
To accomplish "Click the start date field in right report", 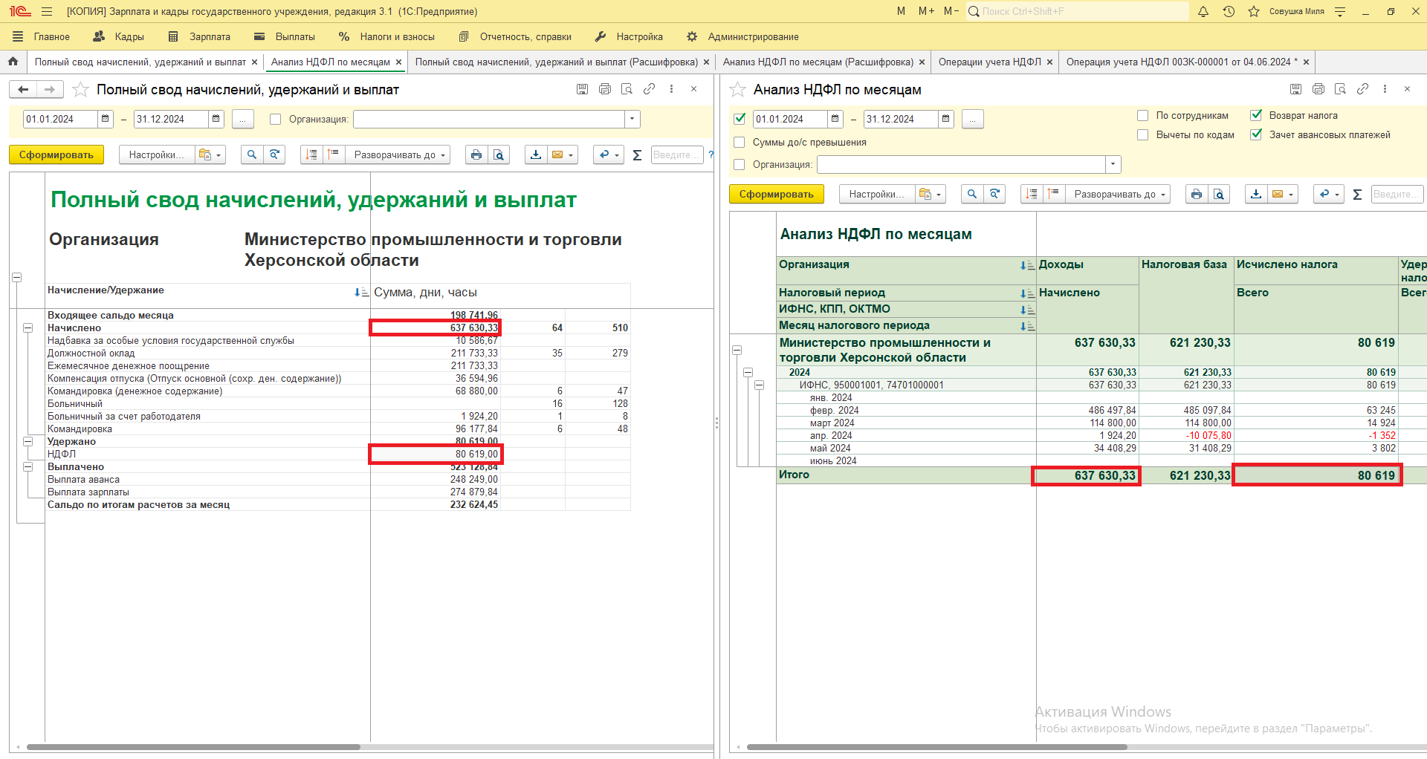I will (790, 119).
